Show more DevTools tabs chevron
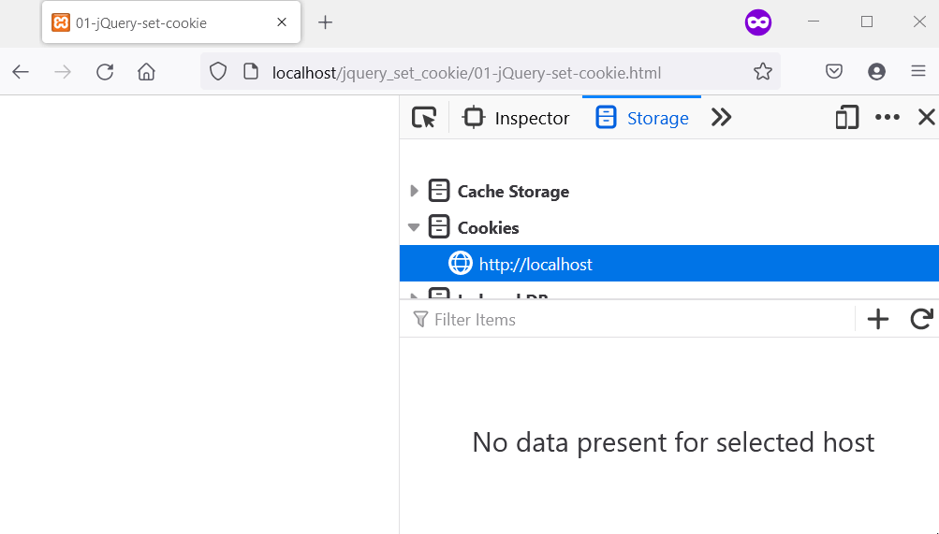Screen dimensions: 939x534 coord(721,118)
